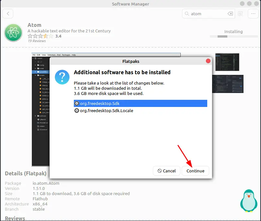Select the org.freedesktop.Sdk list row
Screen dimensions: 261x221
141,103
